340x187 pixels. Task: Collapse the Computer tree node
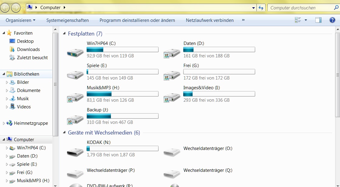tap(4, 140)
